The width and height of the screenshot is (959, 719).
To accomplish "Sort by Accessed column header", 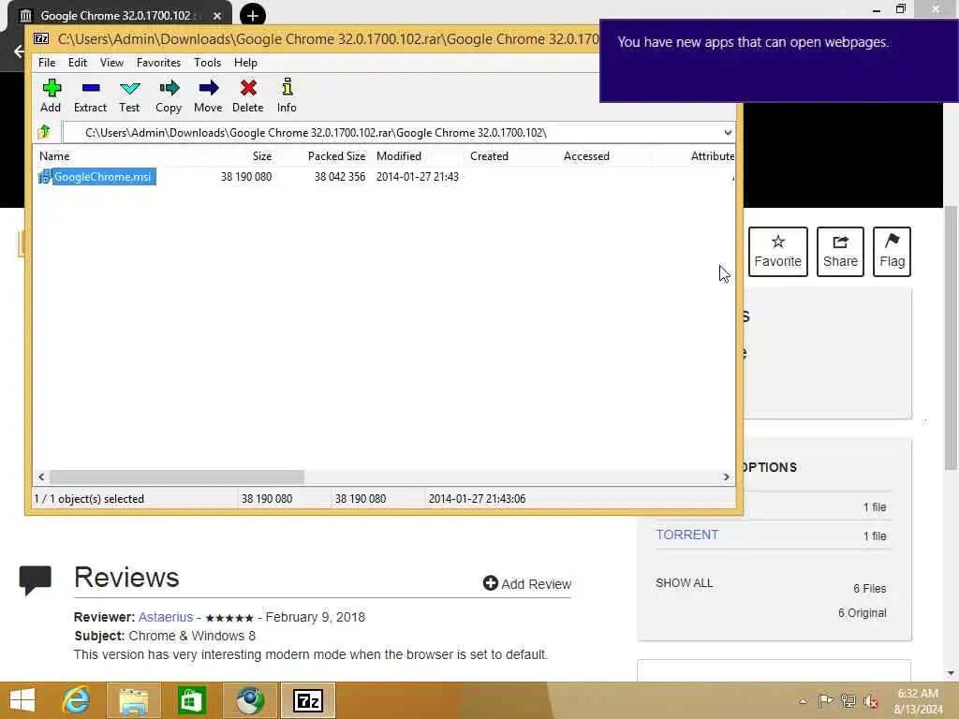I will (586, 156).
